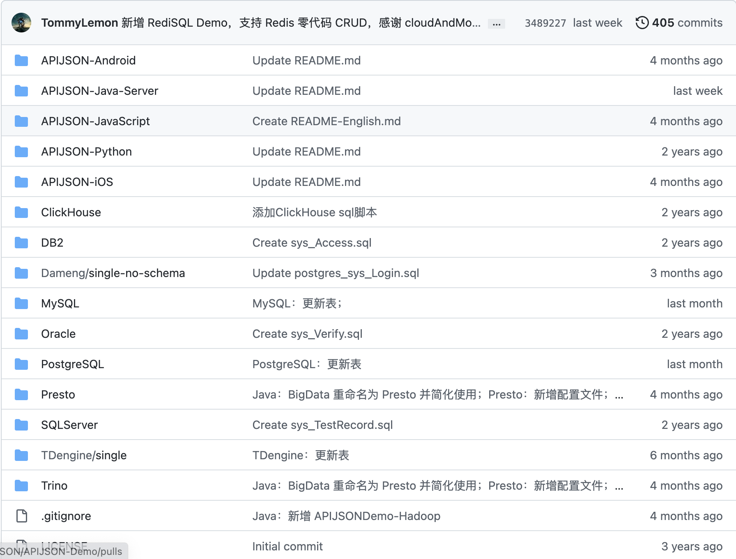
Task: Open the Trino folder
Action: [x=54, y=486]
